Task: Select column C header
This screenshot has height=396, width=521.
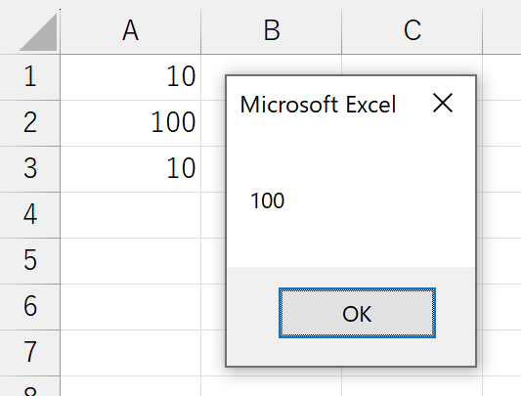Action: coord(412,31)
